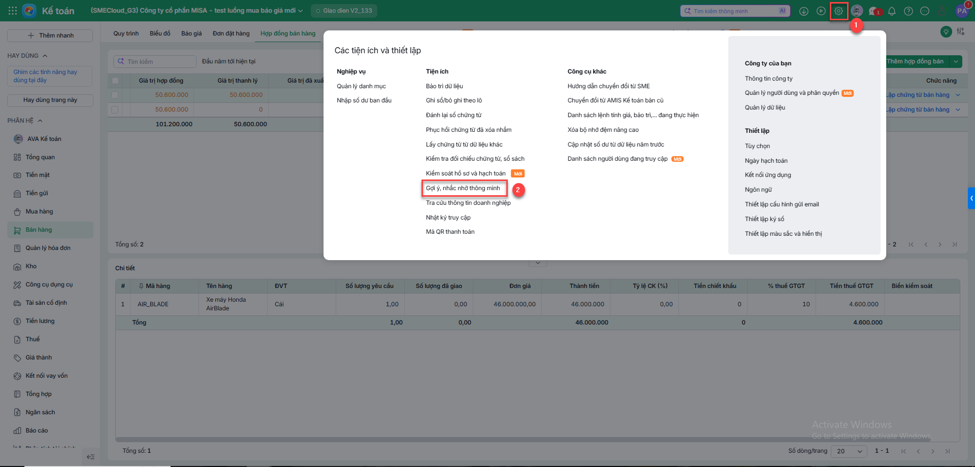Click the robot assistant avatar in header

coord(857,11)
